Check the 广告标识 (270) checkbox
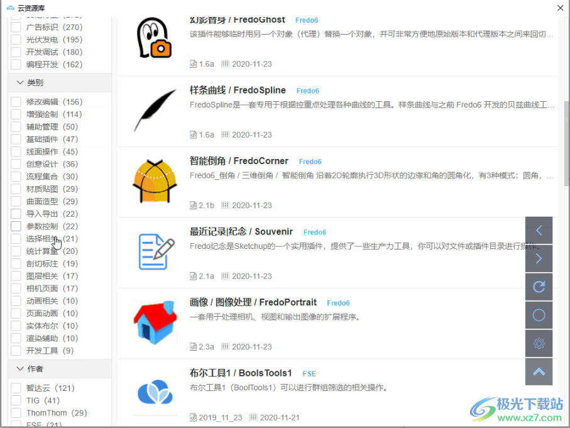This screenshot has width=570, height=428. [16, 27]
